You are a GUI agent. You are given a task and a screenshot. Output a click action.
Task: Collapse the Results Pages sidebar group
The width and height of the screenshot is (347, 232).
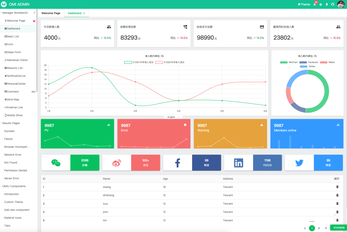(11, 123)
